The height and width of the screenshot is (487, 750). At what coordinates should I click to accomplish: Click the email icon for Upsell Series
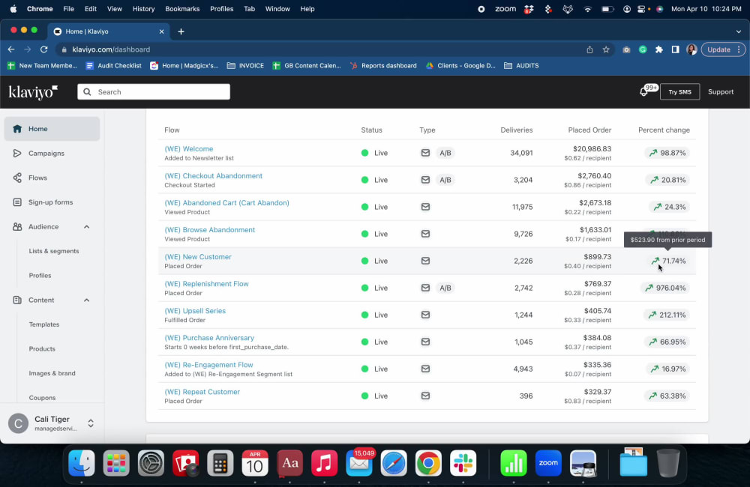point(425,315)
